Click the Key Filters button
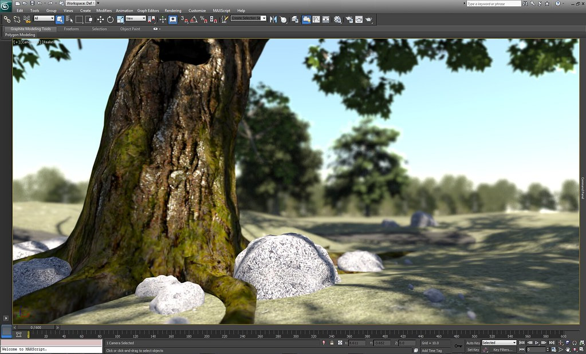Viewport: 586px width, 354px height. click(502, 349)
